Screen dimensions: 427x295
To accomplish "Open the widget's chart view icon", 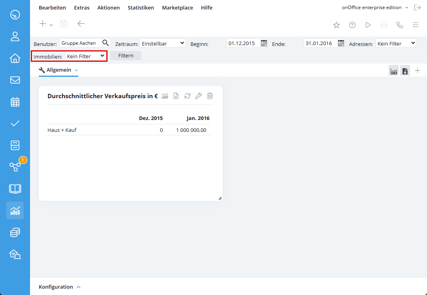I will pyautogui.click(x=165, y=96).
